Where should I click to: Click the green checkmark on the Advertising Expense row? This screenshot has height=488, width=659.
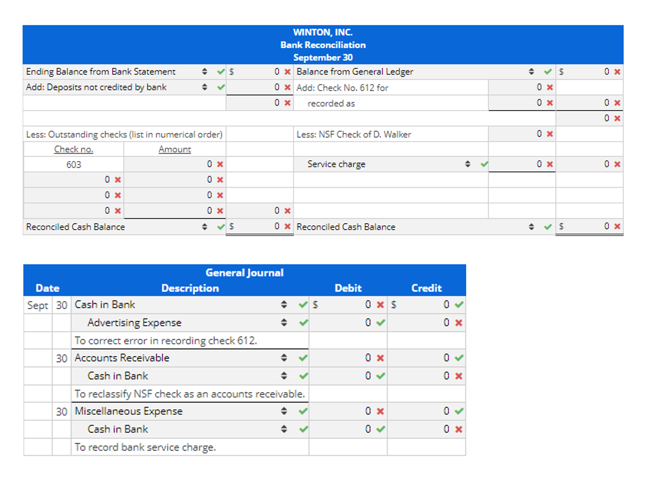point(303,323)
